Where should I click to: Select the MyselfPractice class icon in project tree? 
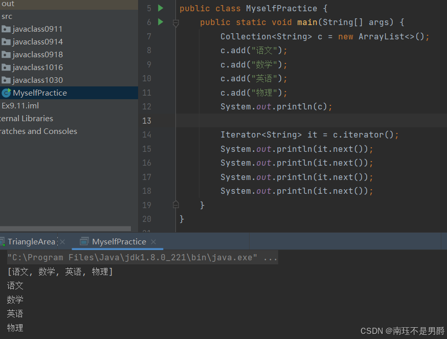[8, 93]
